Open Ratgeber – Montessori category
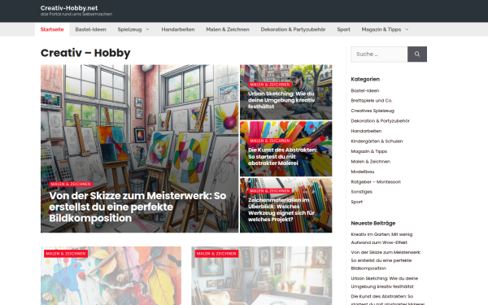This screenshot has height=305, width=488. click(x=376, y=181)
